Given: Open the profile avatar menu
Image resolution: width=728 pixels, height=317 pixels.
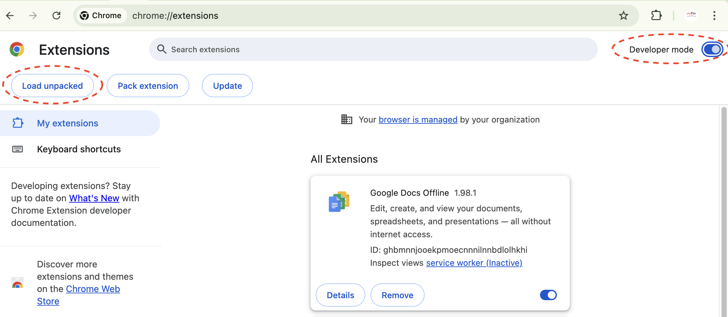Looking at the screenshot, I should point(691,15).
